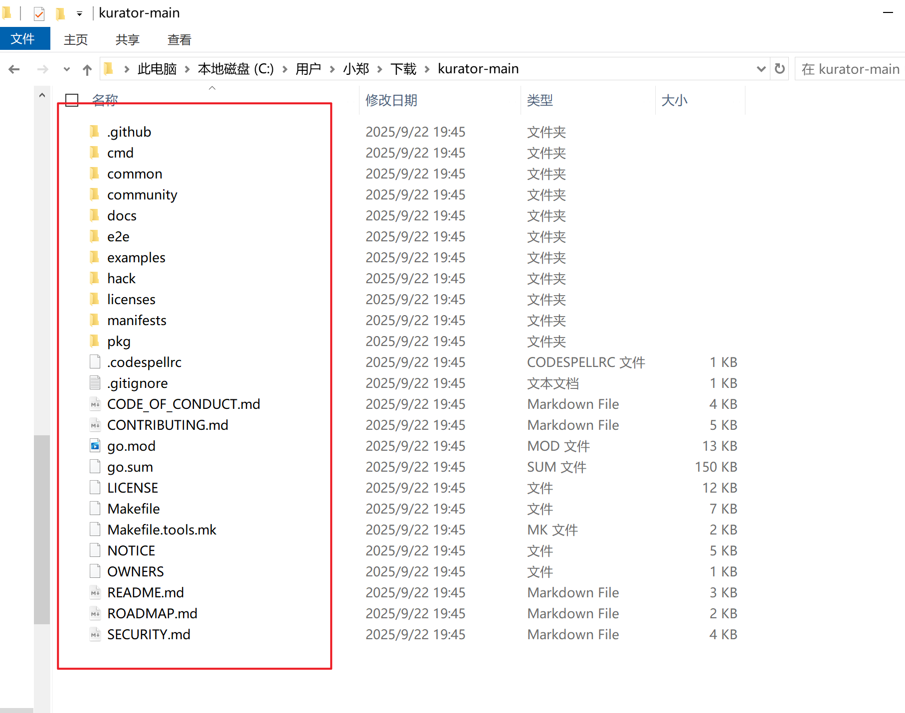Navigate to 此电脑 in address bar

coord(157,69)
